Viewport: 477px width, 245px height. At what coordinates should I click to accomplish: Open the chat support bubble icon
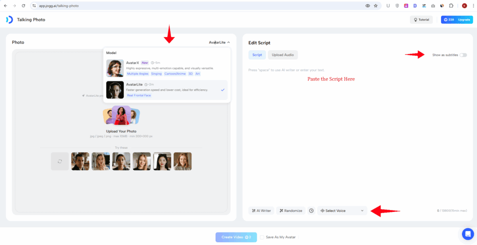(x=467, y=234)
